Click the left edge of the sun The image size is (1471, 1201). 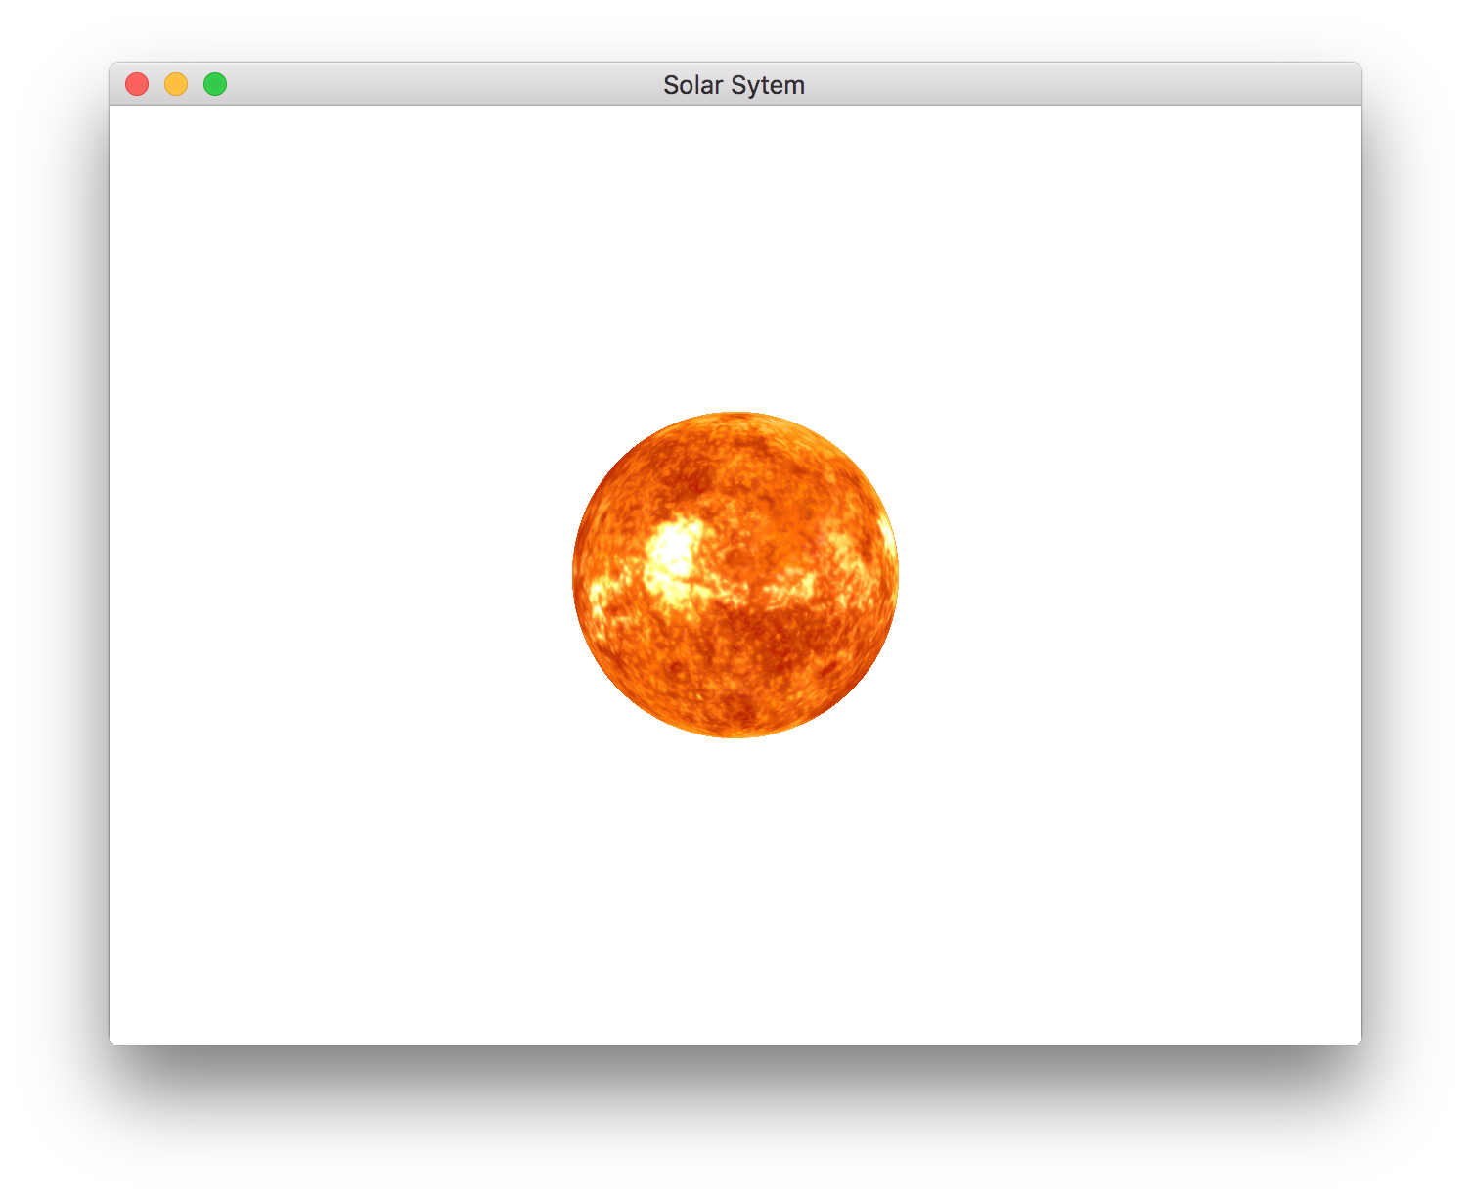point(577,573)
